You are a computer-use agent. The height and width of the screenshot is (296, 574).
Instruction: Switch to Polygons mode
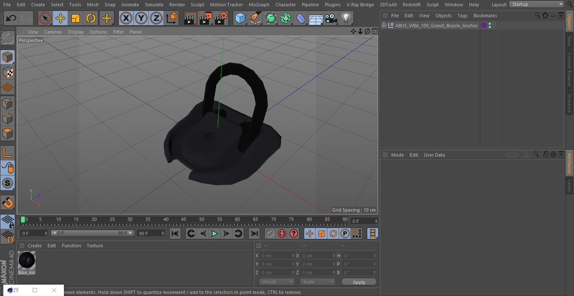[x=8, y=134]
